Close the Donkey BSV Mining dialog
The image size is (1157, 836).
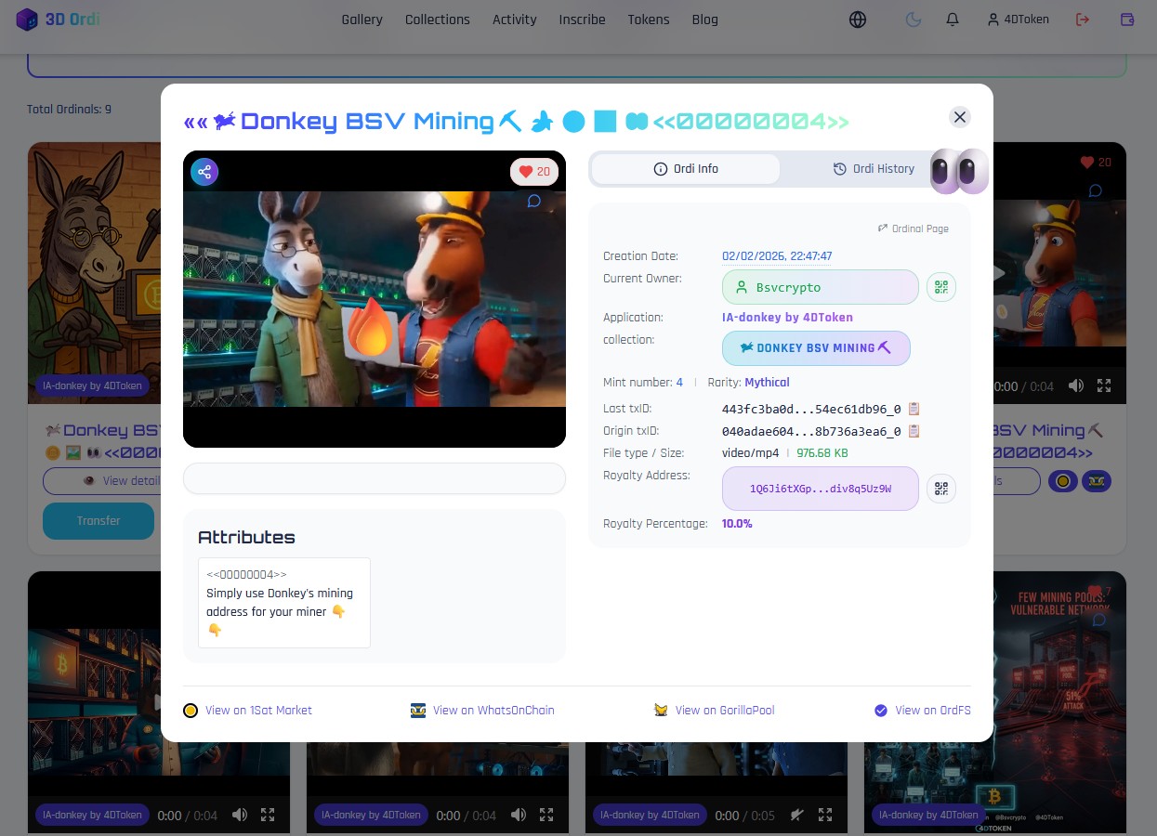(x=960, y=116)
